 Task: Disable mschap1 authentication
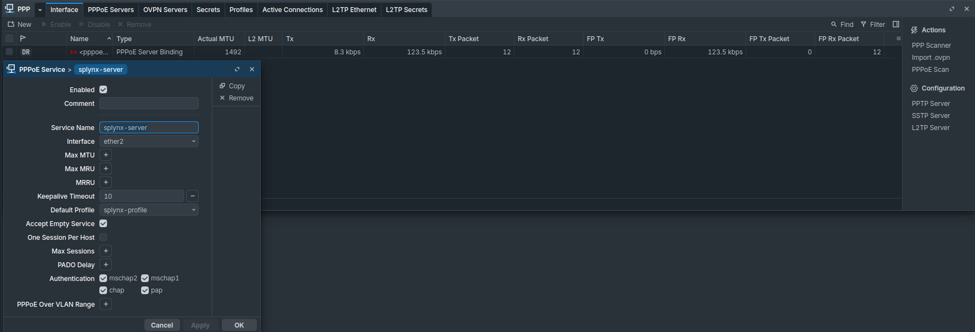[x=145, y=279]
